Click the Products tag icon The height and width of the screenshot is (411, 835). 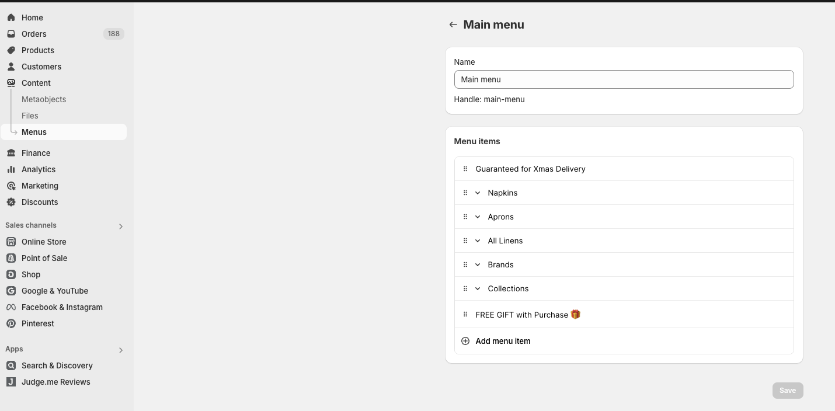[x=11, y=50]
